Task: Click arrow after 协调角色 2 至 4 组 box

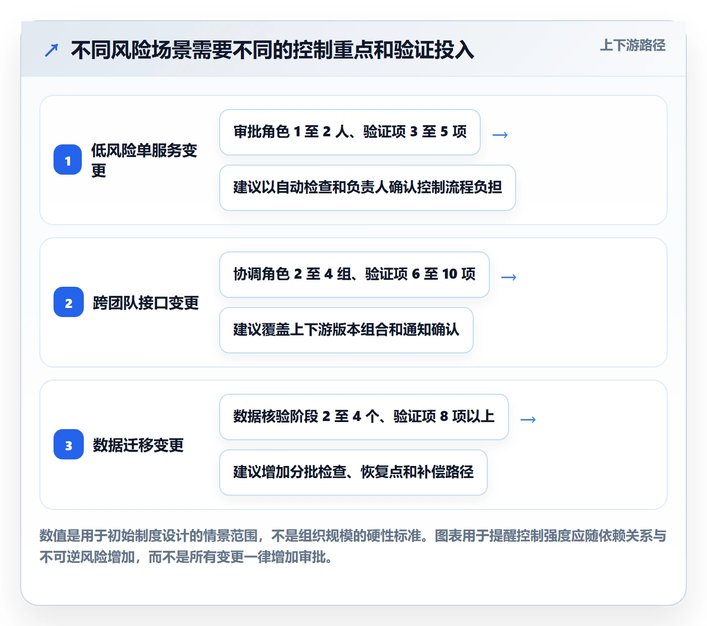Action: pos(509,277)
